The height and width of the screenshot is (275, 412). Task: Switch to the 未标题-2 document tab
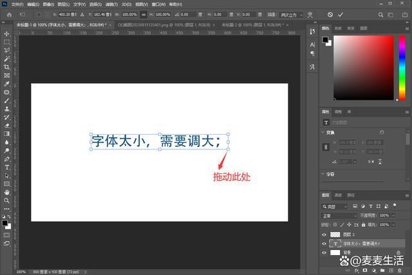[252, 25]
